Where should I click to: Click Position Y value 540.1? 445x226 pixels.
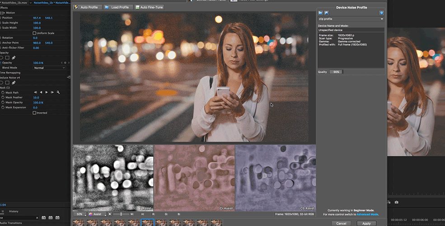pyautogui.click(x=49, y=18)
